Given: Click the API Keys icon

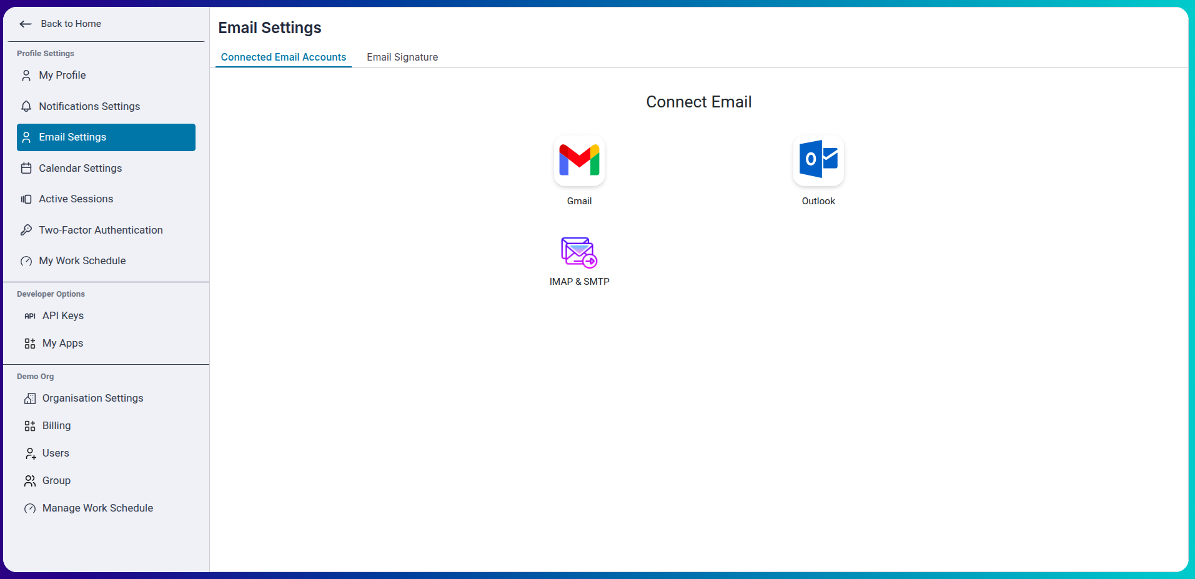Looking at the screenshot, I should [x=30, y=316].
